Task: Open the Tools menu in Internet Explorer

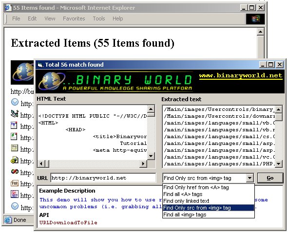Action: click(x=99, y=18)
